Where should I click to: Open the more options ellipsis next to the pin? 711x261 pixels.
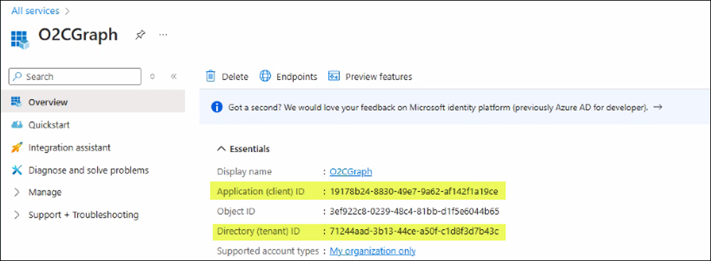pyautogui.click(x=164, y=35)
